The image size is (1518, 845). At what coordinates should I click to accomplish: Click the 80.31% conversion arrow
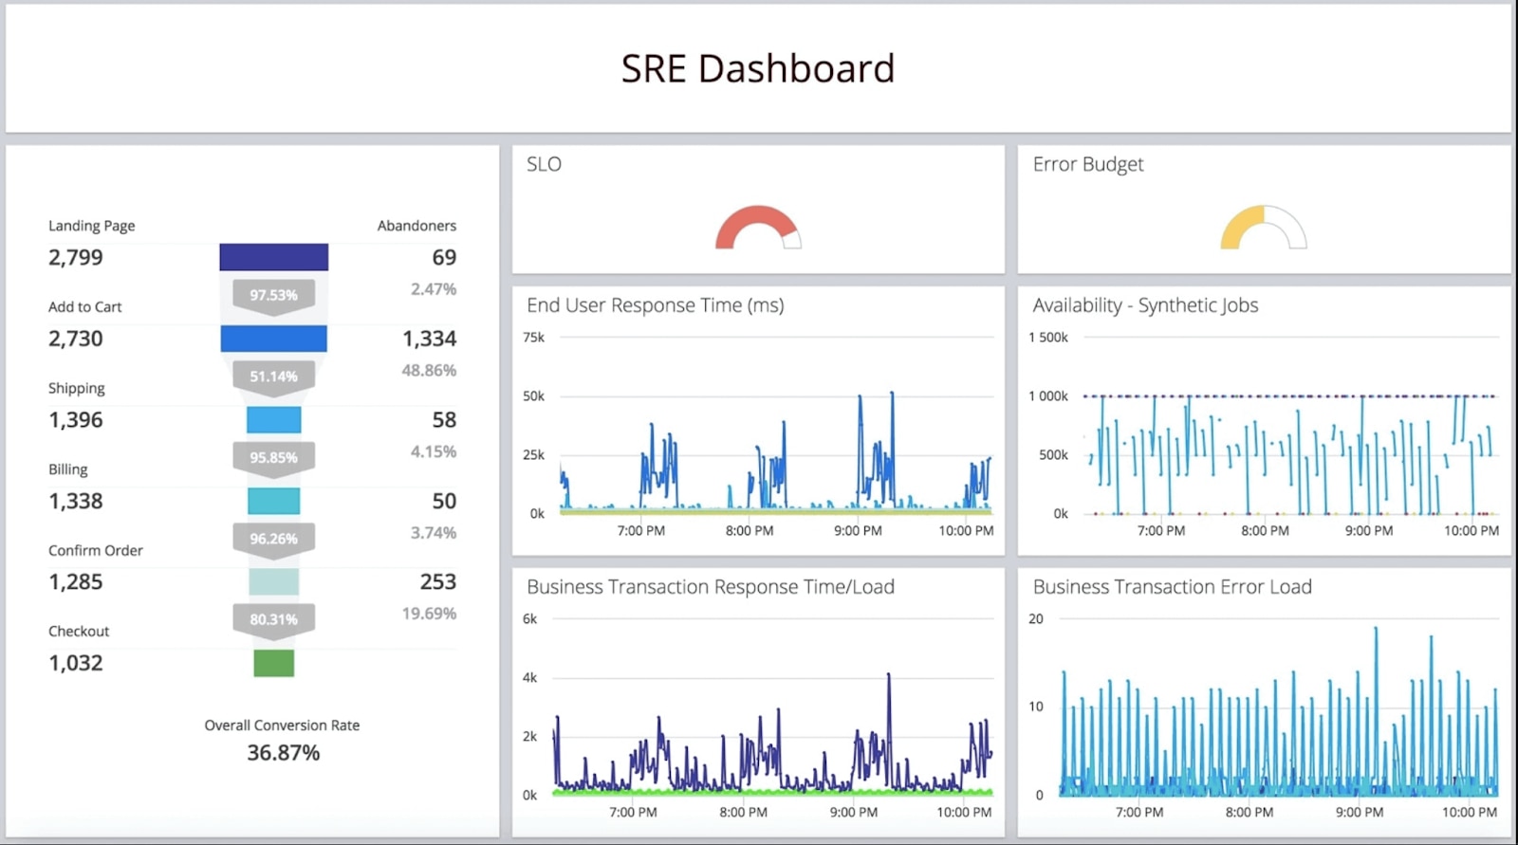coord(274,620)
